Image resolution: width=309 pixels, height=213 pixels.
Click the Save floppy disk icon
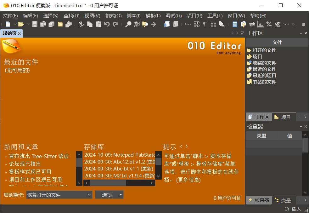pos(35,24)
